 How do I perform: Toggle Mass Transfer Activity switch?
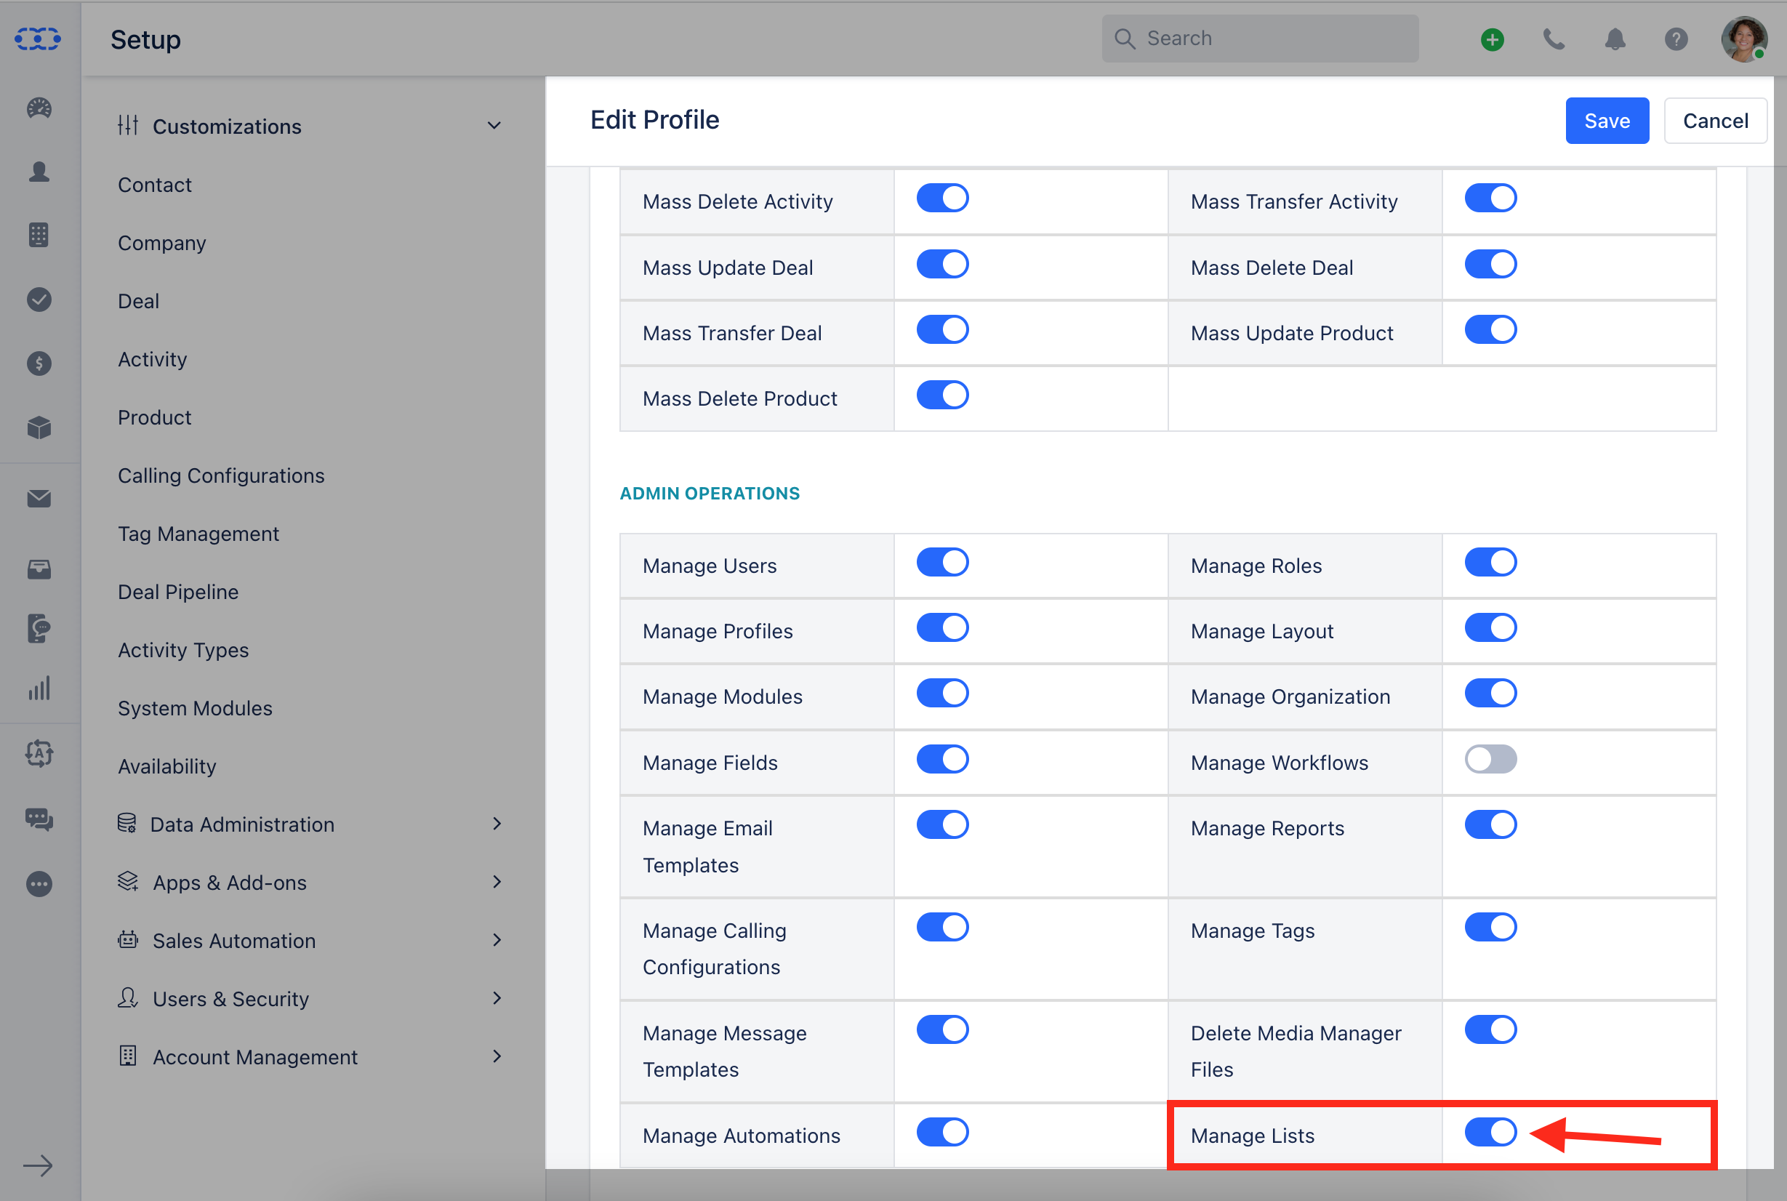coord(1490,198)
